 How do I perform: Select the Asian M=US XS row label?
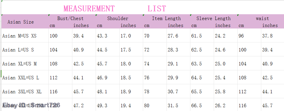click(25, 36)
